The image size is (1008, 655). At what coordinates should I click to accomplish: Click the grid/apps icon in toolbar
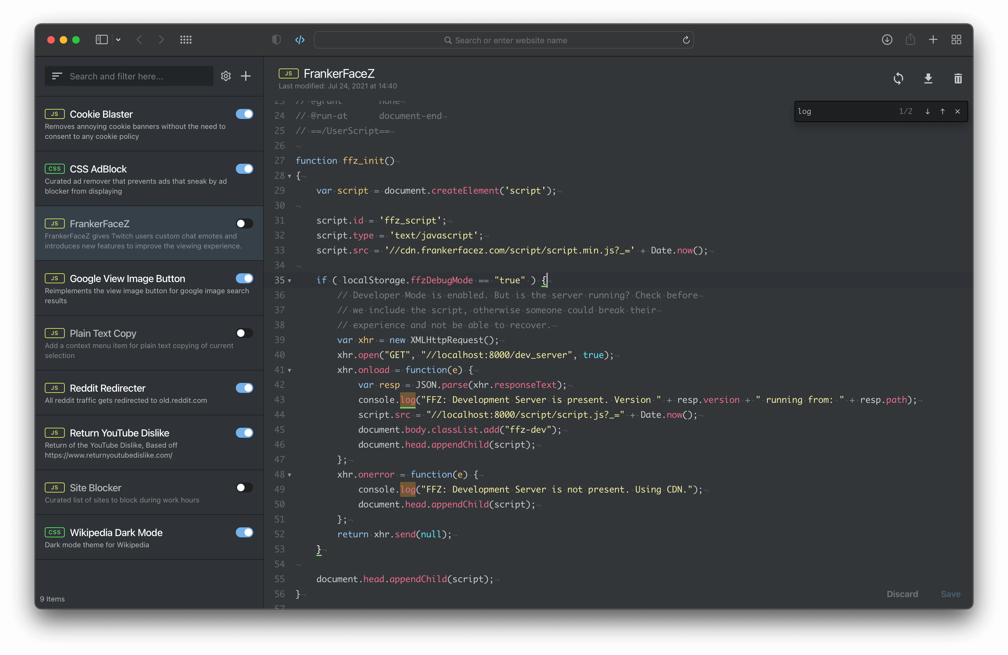tap(186, 40)
